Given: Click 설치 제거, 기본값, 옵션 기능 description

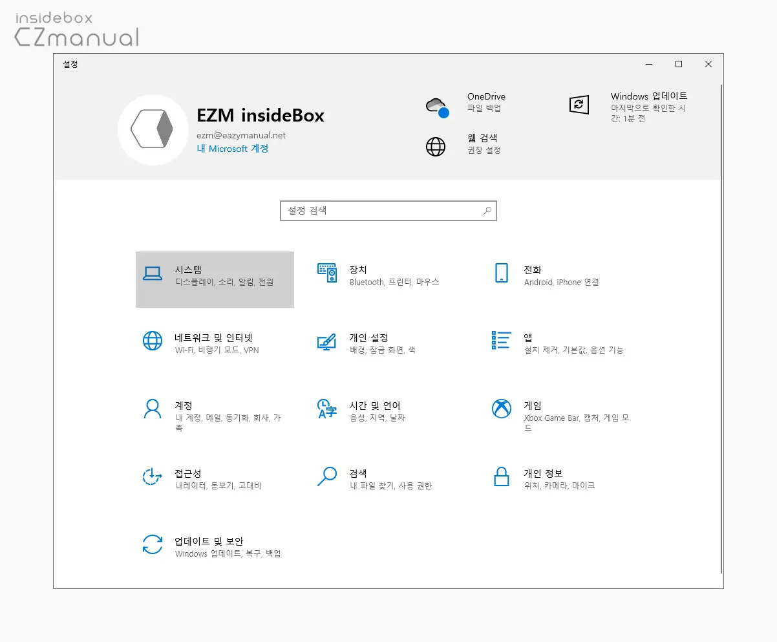Looking at the screenshot, I should [573, 350].
